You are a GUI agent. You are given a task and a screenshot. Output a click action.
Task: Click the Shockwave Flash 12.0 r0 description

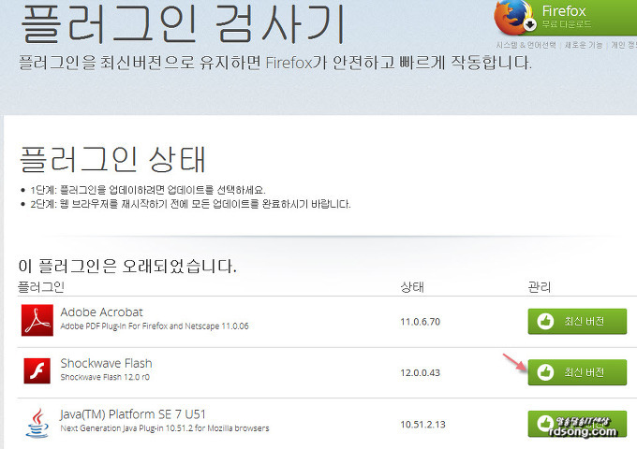[x=105, y=377]
